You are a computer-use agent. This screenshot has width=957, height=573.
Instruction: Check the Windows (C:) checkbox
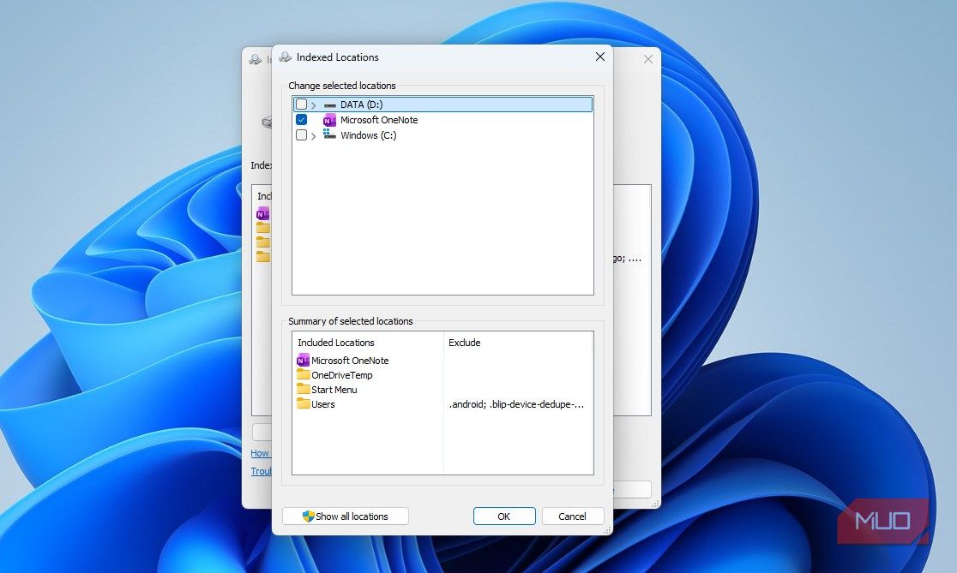pyautogui.click(x=302, y=134)
